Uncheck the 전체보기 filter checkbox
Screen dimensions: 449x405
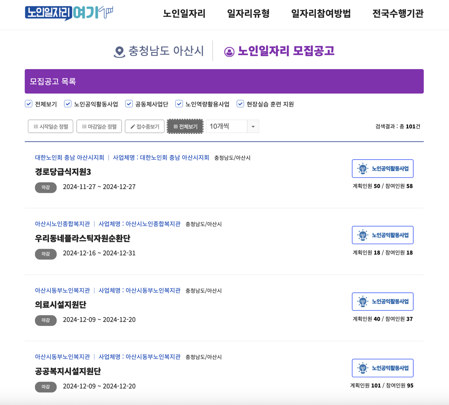click(x=28, y=103)
